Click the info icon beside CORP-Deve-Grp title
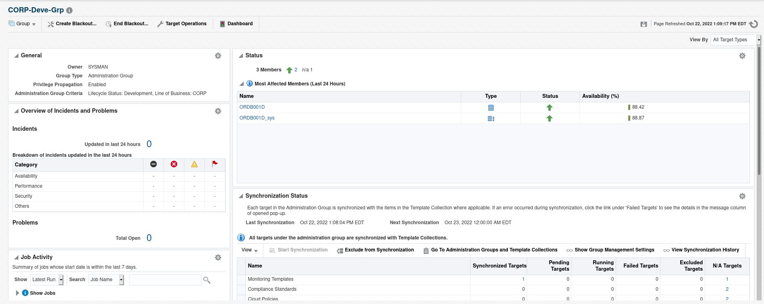764x304 pixels. (x=69, y=10)
